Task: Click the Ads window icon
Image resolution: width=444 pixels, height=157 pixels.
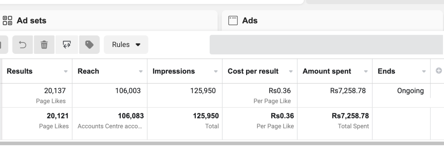Action: click(233, 21)
